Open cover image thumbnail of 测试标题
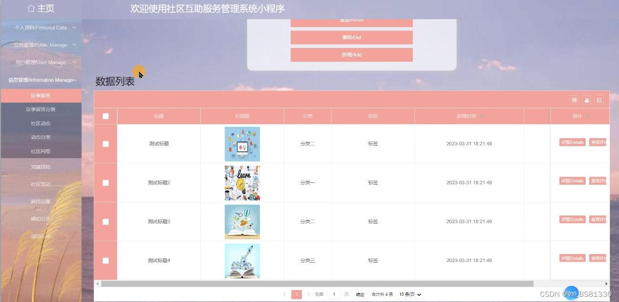Screen dimensions: 619x302 pos(242,144)
